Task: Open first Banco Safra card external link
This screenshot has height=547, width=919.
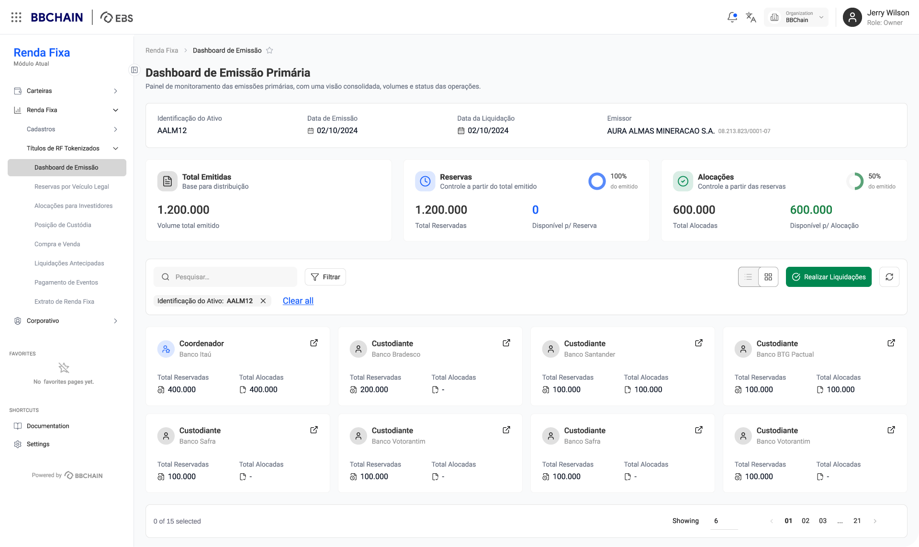Action: (x=314, y=430)
